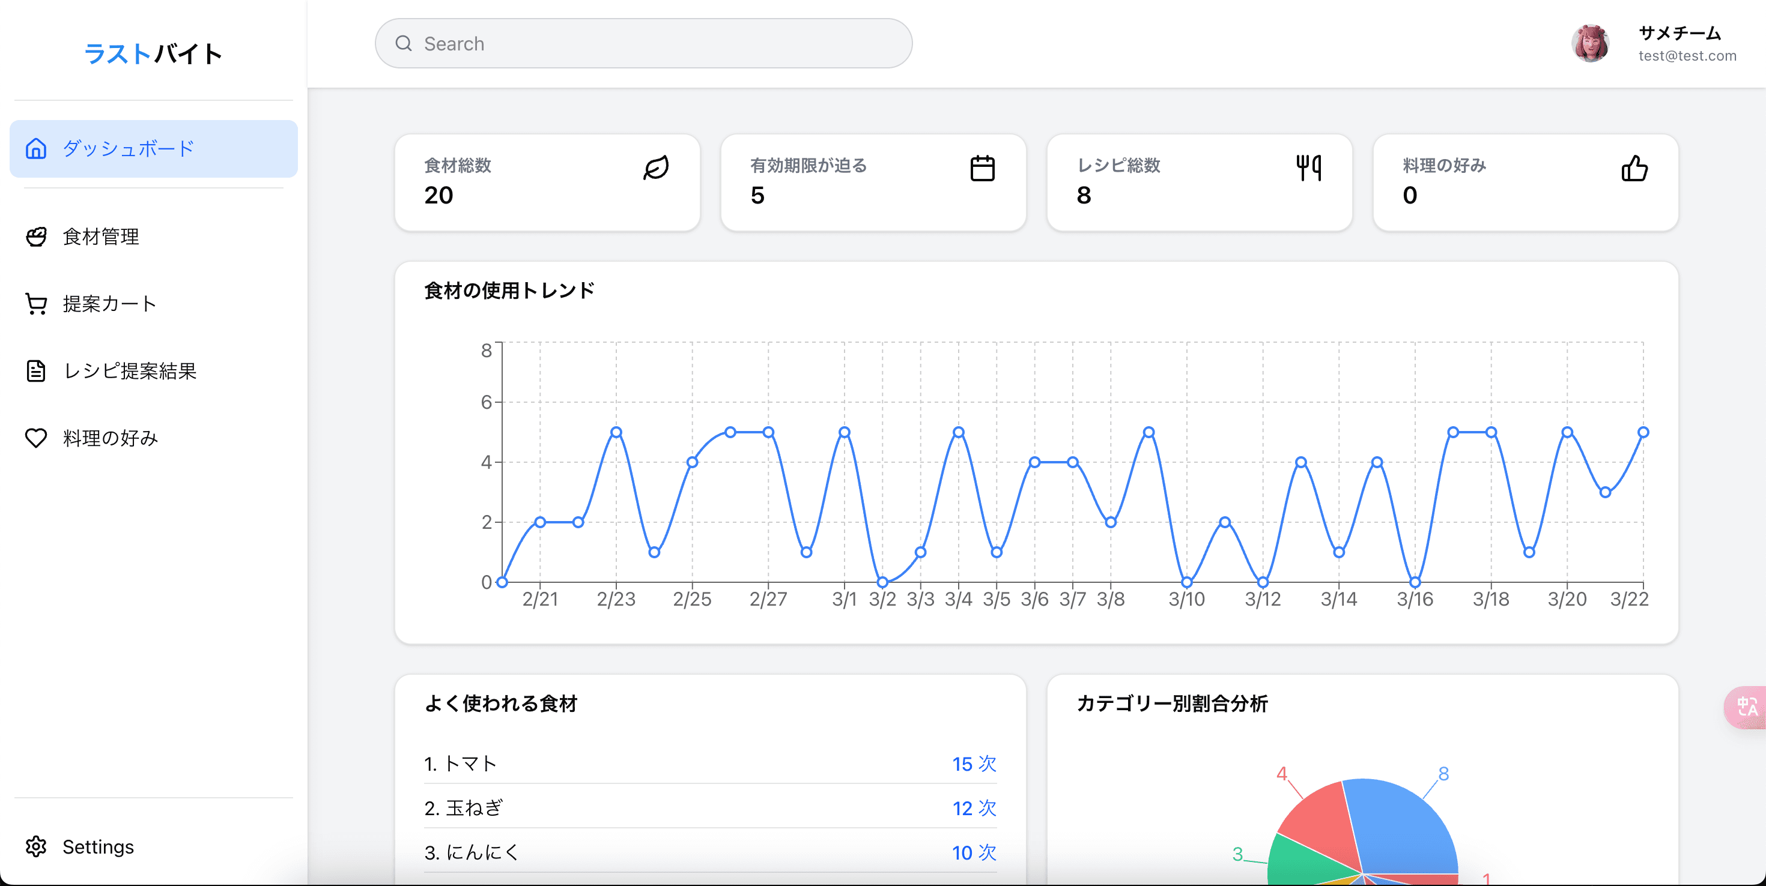Image resolution: width=1766 pixels, height=886 pixels.
Task: Select the トマト row in frequently used list
Action: [709, 764]
